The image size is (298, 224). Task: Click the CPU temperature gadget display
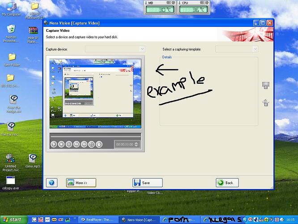(x=193, y=9)
